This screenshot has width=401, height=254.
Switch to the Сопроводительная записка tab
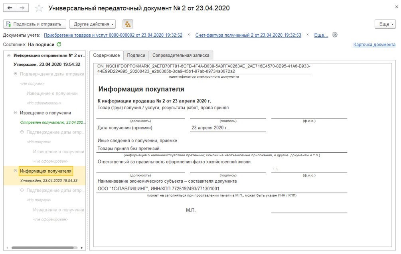[181, 55]
